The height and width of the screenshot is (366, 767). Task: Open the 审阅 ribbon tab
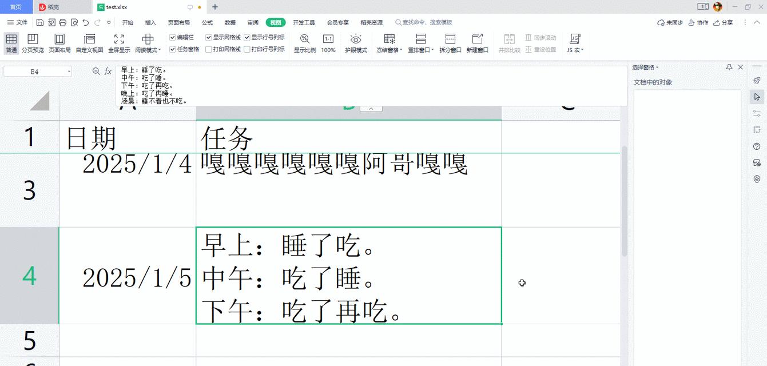click(253, 23)
